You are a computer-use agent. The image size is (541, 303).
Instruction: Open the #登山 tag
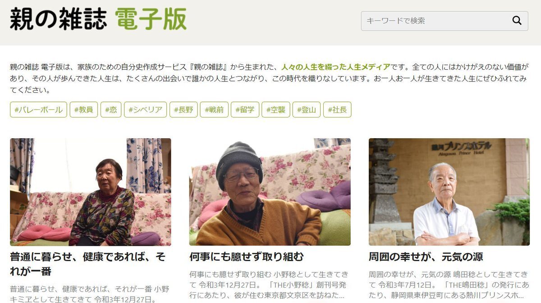307,109
